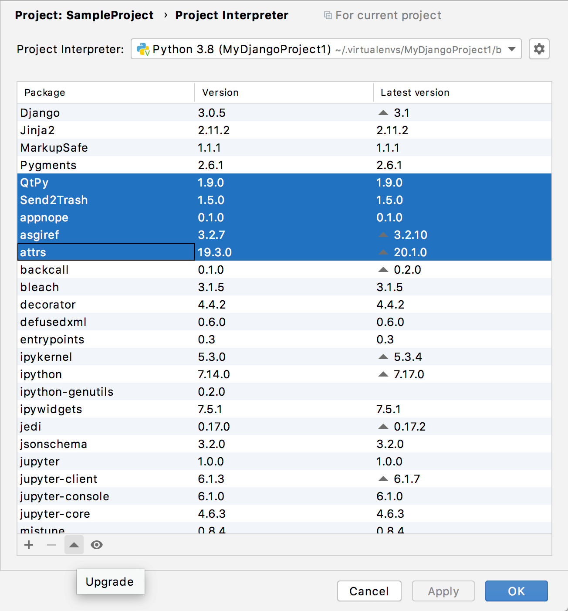Click the Apply button
Screen dimensions: 568x611
pyautogui.click(x=443, y=591)
